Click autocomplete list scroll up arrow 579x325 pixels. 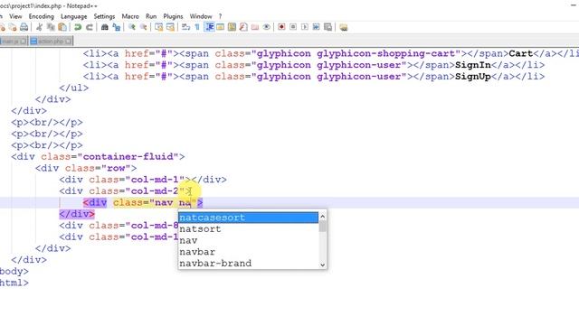pyautogui.click(x=322, y=217)
